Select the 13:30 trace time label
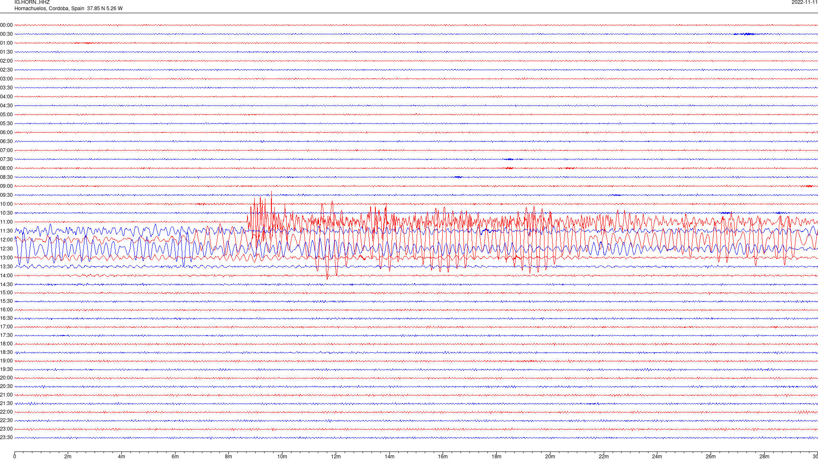Viewport: 818px width, 460px height. tap(6, 267)
